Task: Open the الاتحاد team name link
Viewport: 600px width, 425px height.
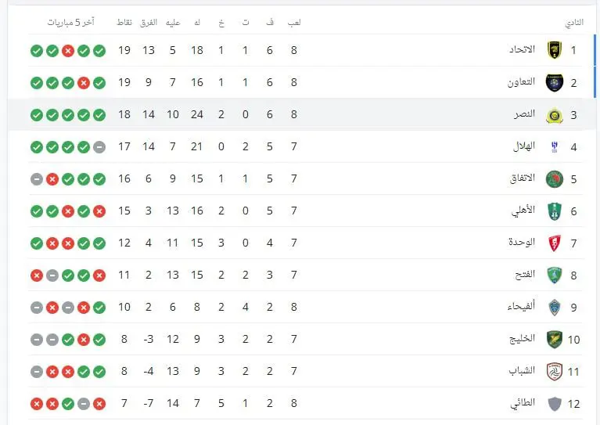Action: click(522, 49)
